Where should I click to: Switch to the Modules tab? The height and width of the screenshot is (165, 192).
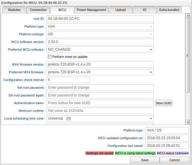[x=14, y=10]
